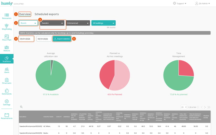Click the Baidu resource name cell
The image size is (216, 135).
(45, 133)
